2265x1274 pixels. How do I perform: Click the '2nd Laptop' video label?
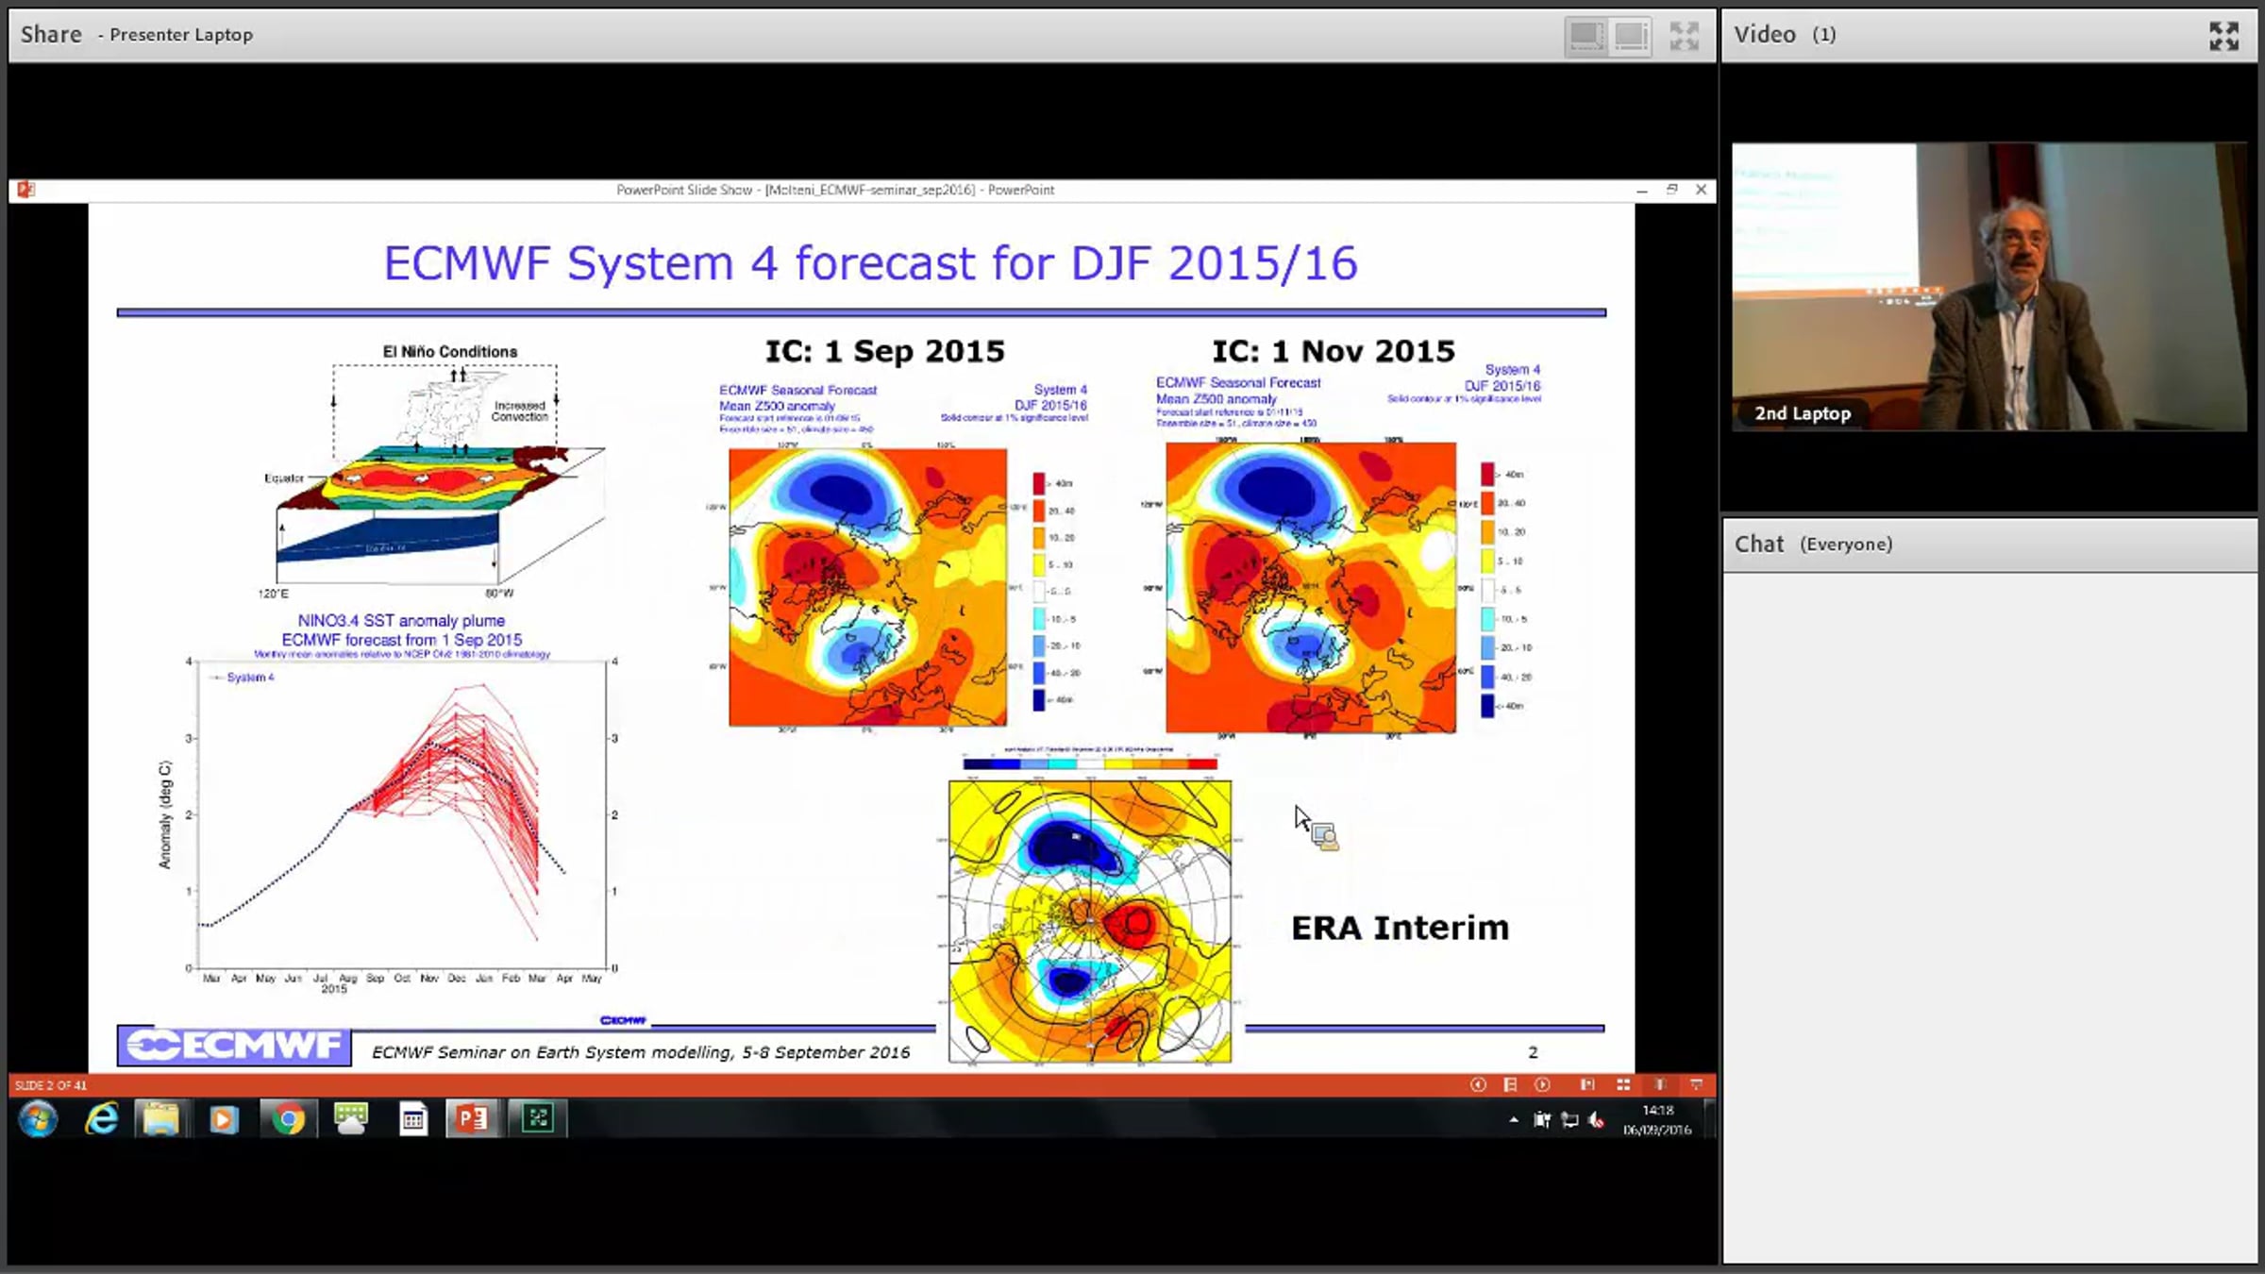click(1803, 413)
